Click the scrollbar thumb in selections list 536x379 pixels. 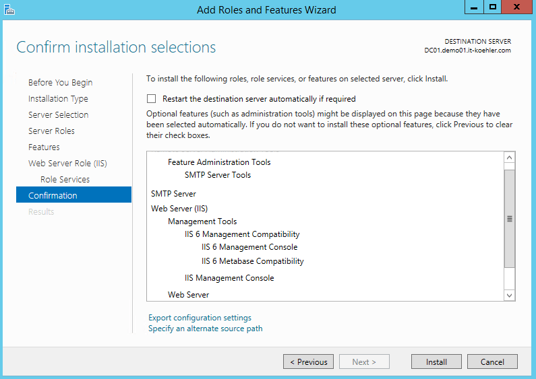(510, 219)
